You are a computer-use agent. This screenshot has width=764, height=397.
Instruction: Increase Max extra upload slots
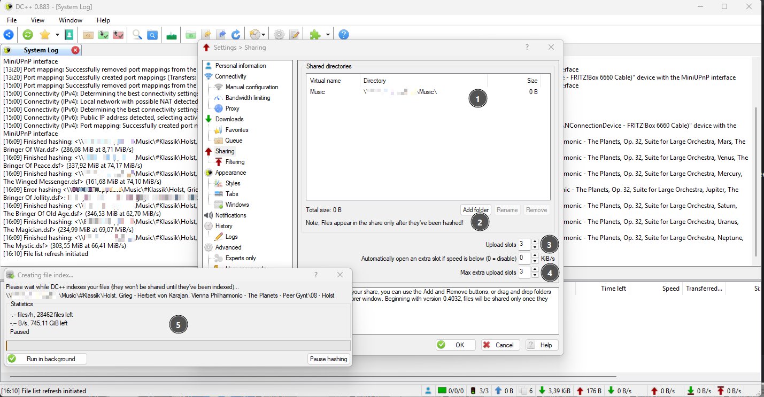tap(535, 270)
